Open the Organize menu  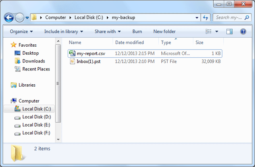[21, 32]
